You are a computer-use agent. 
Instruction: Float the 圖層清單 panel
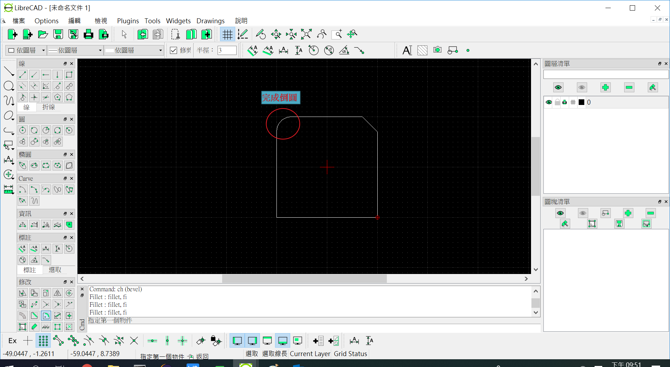tap(660, 64)
